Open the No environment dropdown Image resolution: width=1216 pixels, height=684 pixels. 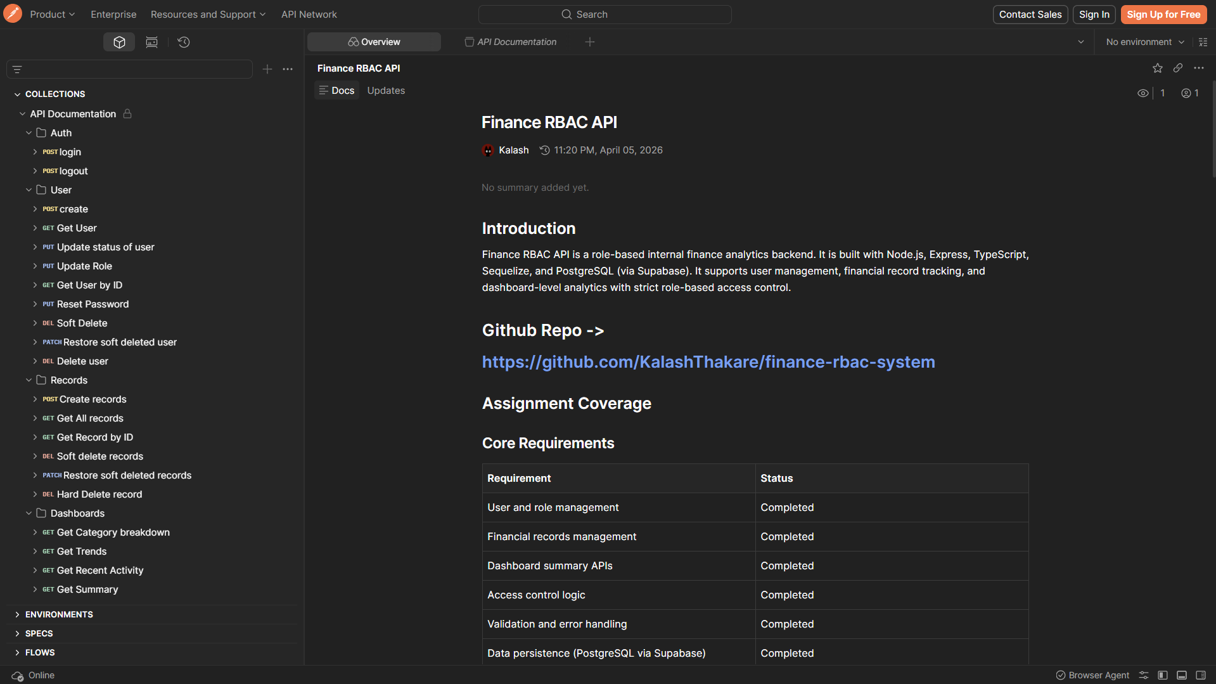[1145, 42]
